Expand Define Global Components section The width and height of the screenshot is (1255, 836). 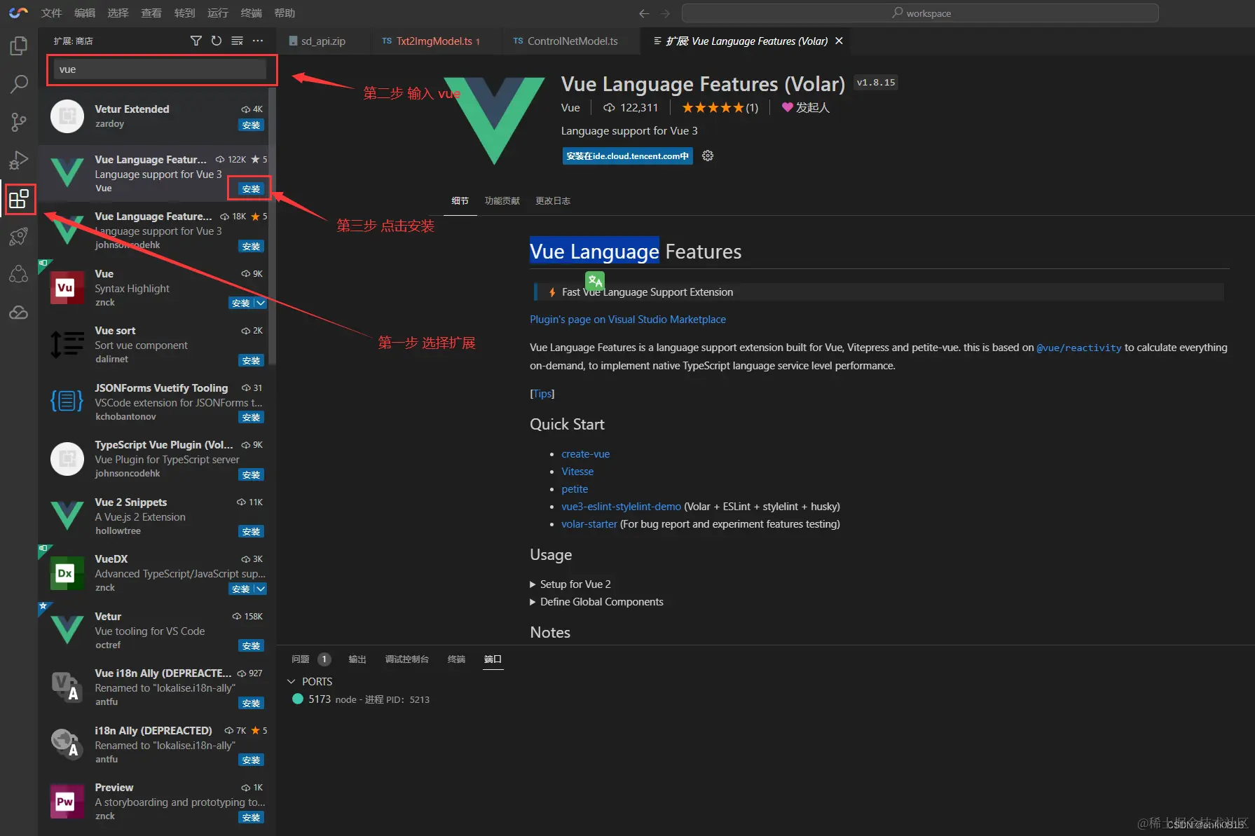click(596, 601)
